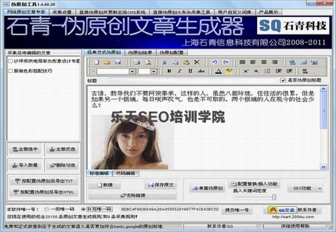Save with the floppy disk toolbar icon
Image resolution: width=336 pixels, height=232 pixels.
[118, 62]
